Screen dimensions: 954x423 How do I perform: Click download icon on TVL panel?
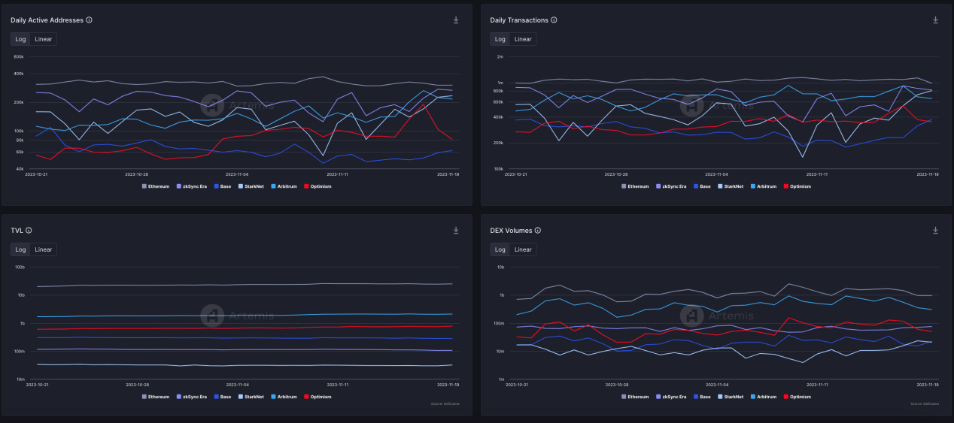(x=456, y=231)
